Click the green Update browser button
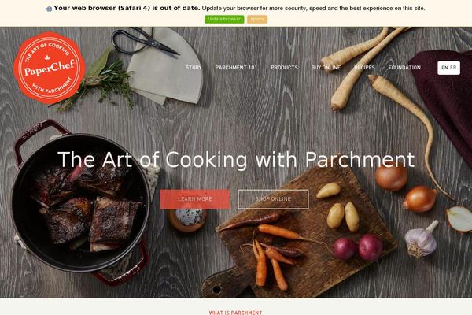This screenshot has height=315, width=472. point(224,19)
